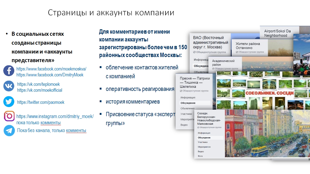Click the Twitter bird icon
The width and height of the screenshot is (310, 174).
point(9,102)
